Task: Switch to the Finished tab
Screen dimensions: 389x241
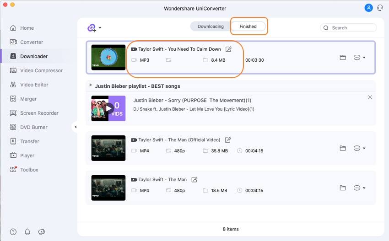Action: pos(248,27)
